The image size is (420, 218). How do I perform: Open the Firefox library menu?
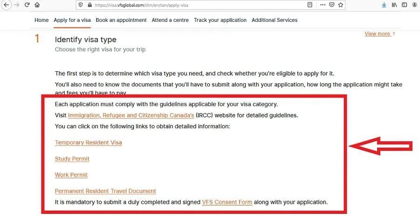click(x=395, y=5)
